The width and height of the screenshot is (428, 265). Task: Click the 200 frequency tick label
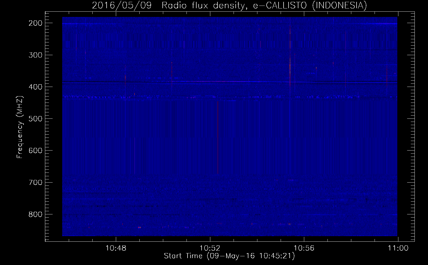point(35,23)
